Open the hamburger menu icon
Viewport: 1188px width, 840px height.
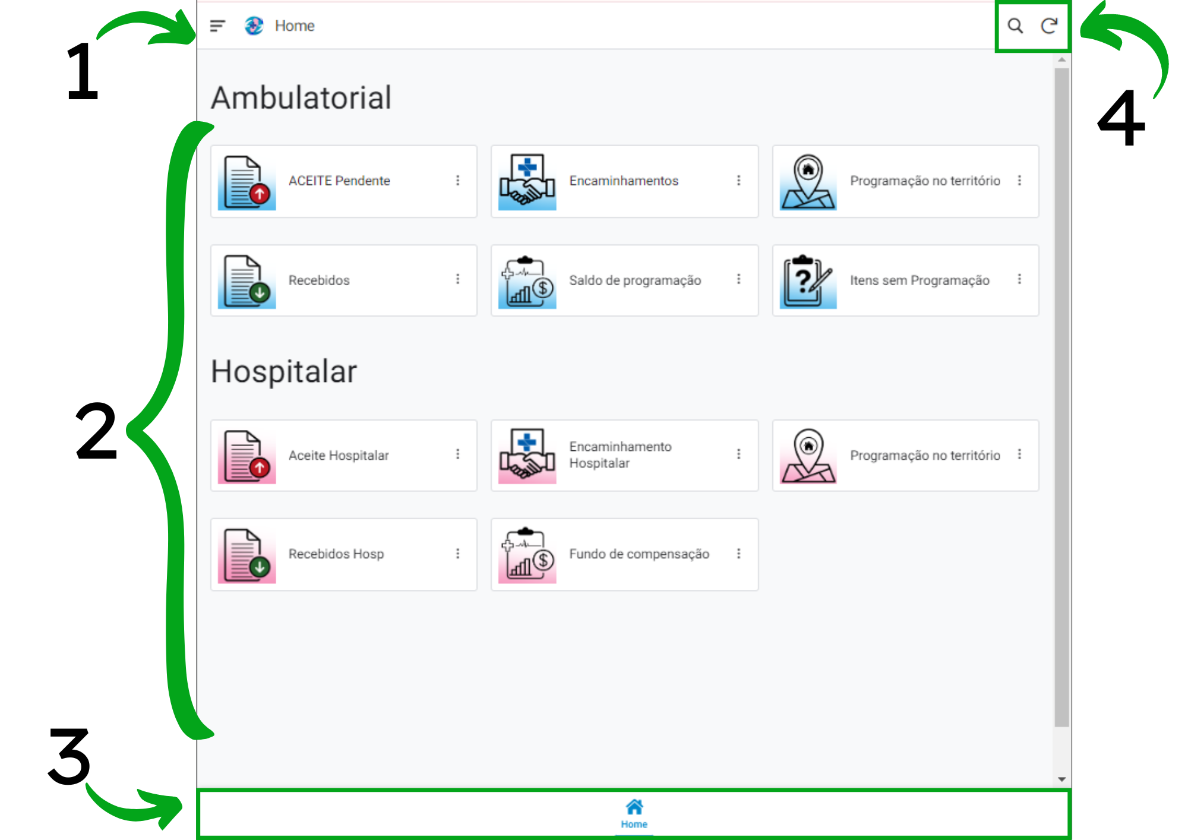point(217,26)
